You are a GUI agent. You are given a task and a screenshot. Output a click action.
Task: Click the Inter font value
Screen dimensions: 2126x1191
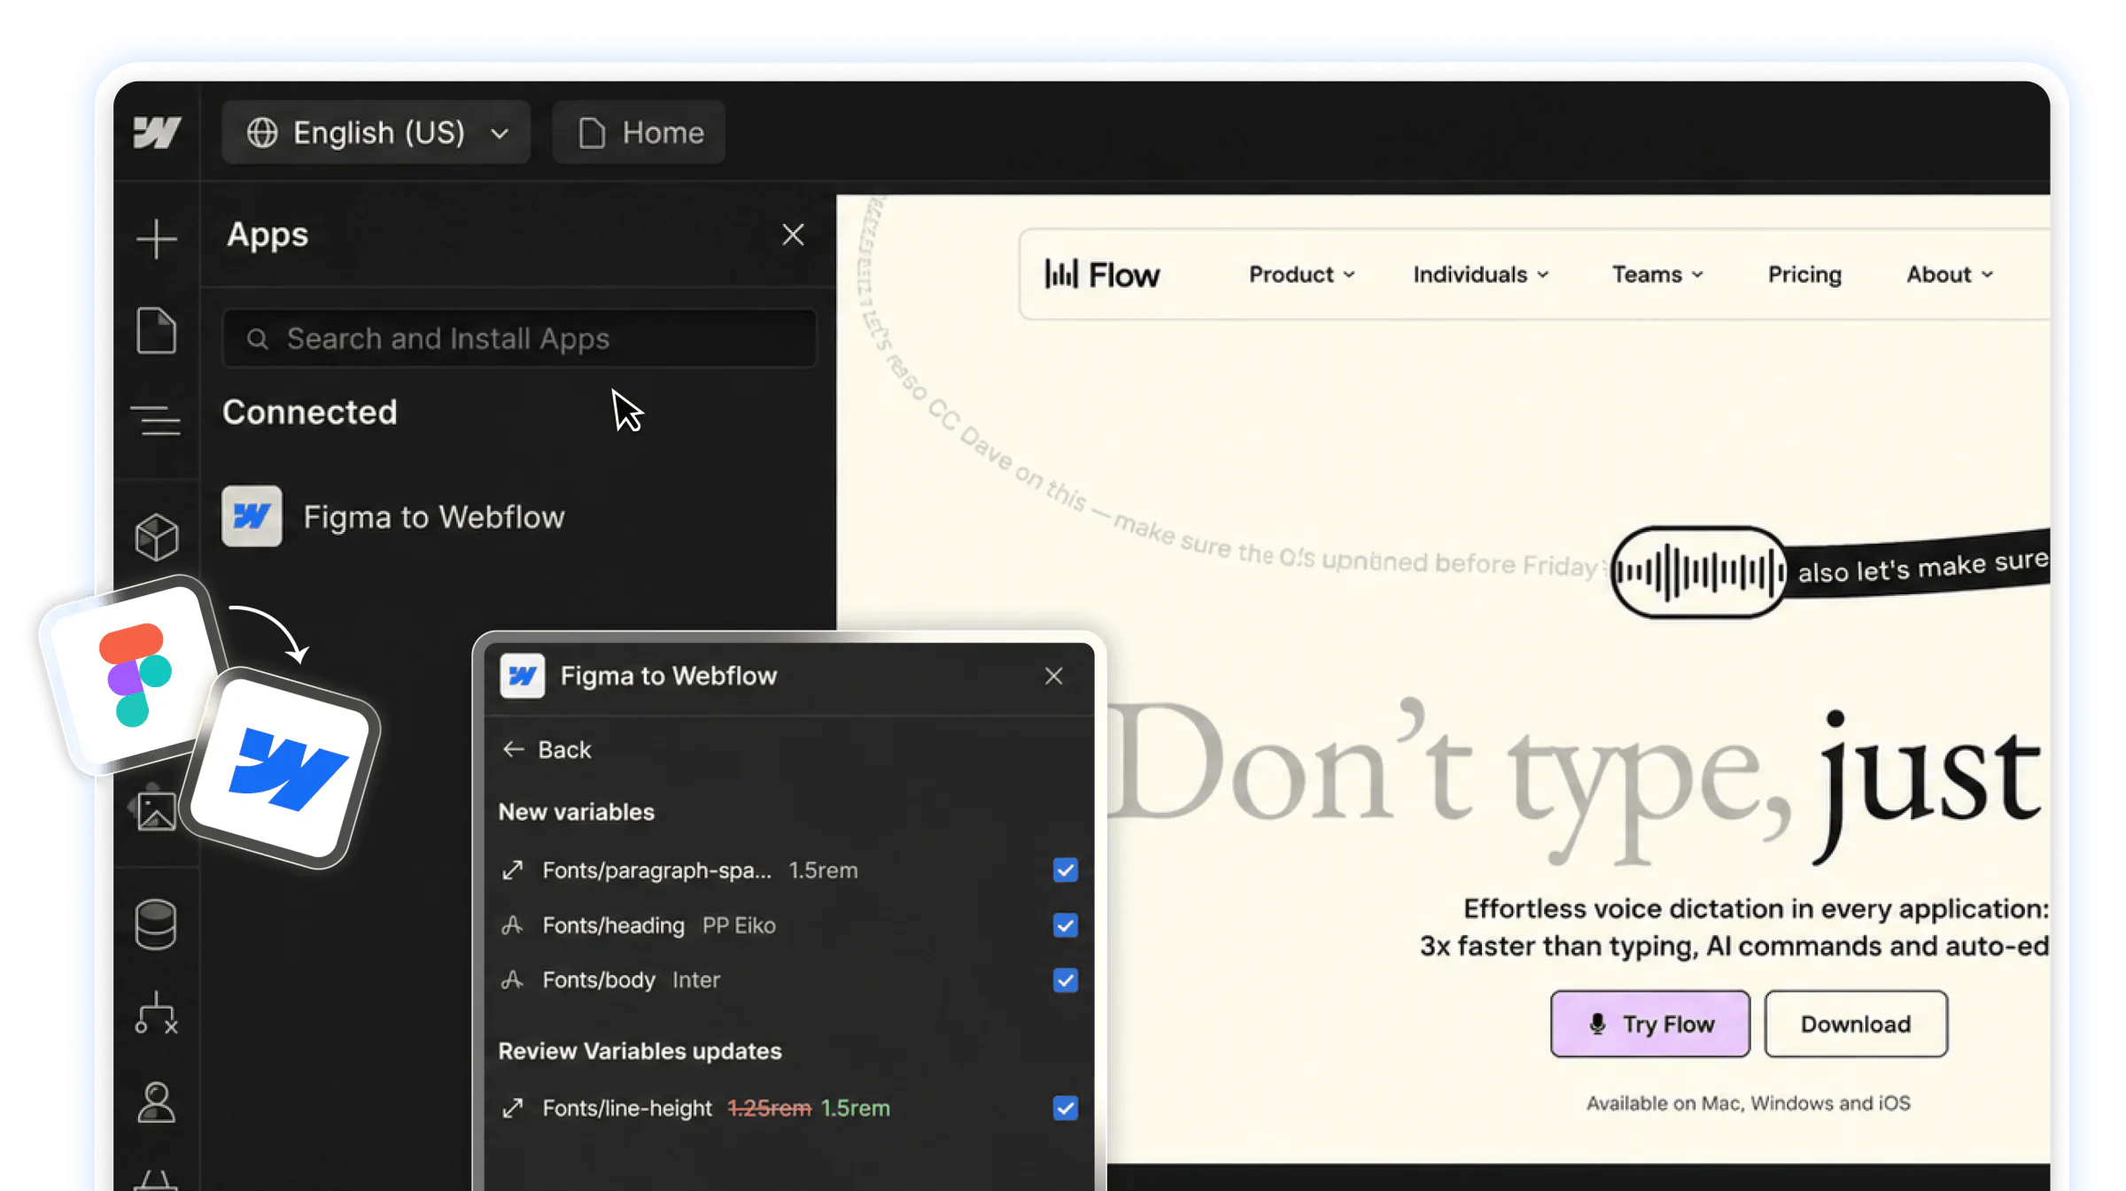click(696, 980)
